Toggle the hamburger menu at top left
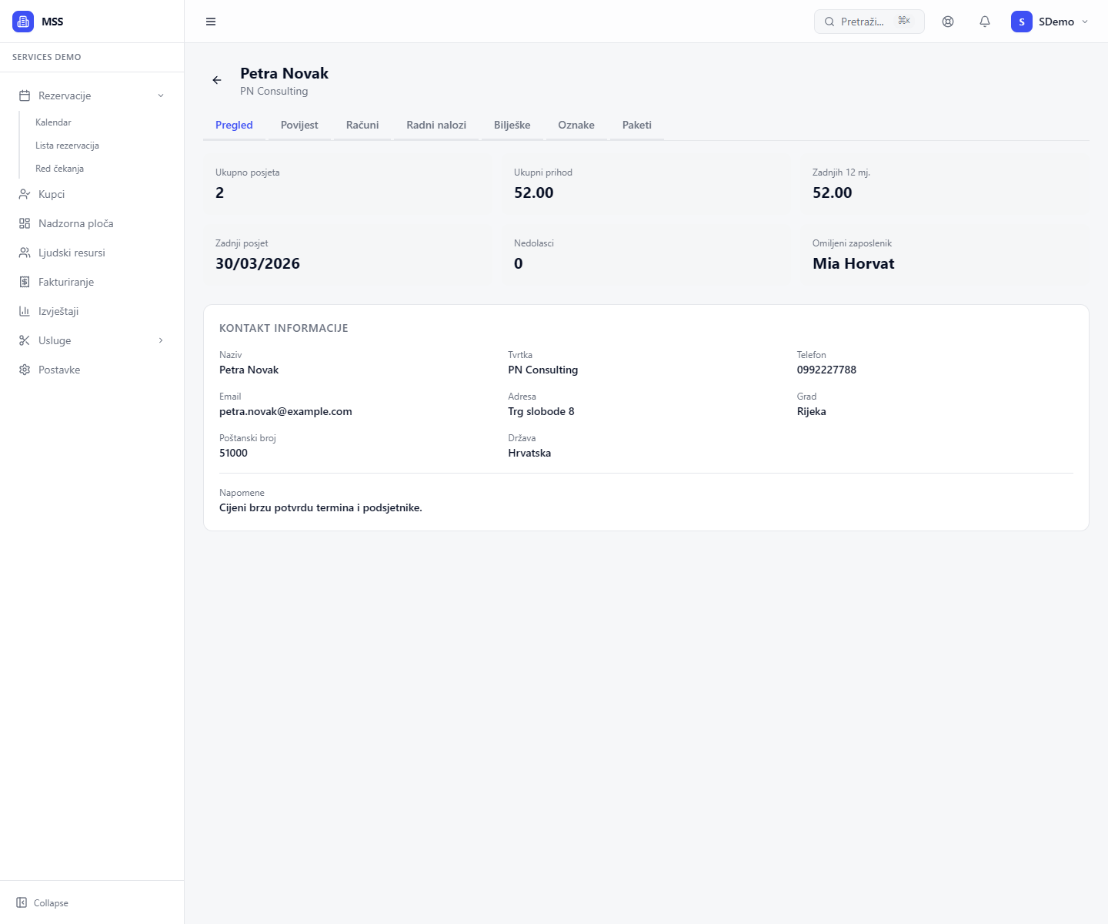1108x924 pixels. (x=210, y=22)
